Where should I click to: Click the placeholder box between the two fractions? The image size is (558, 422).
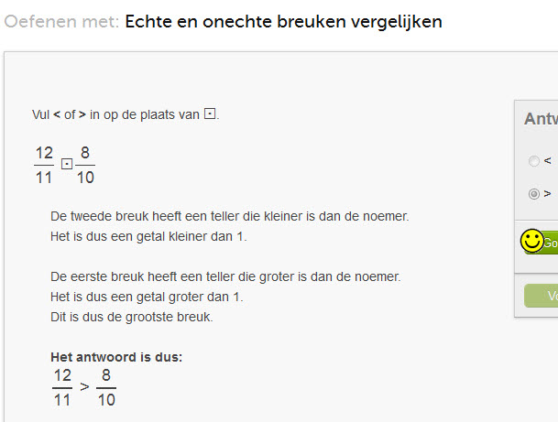coord(67,164)
